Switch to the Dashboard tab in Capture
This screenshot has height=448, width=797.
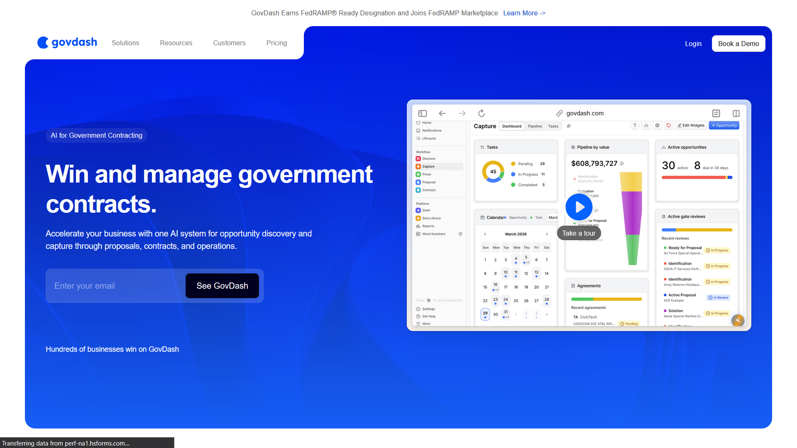(512, 126)
